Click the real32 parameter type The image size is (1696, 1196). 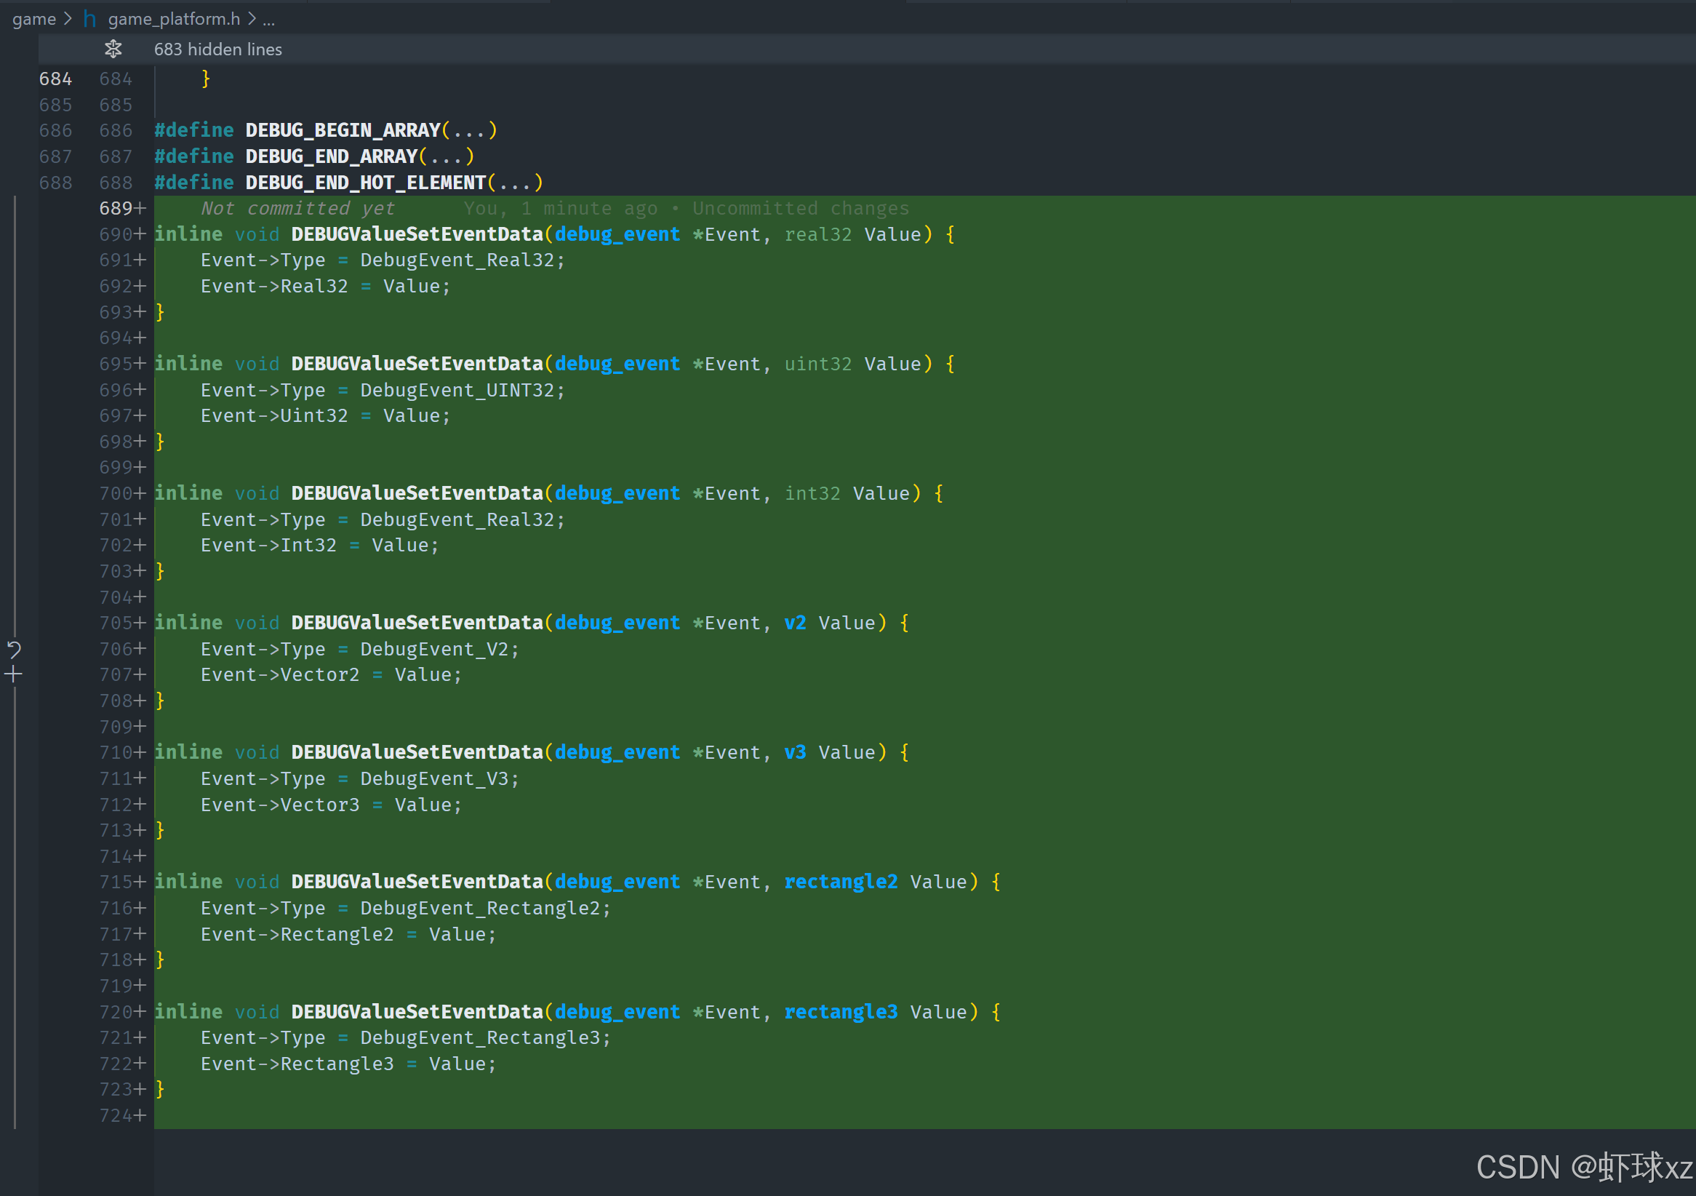point(817,234)
